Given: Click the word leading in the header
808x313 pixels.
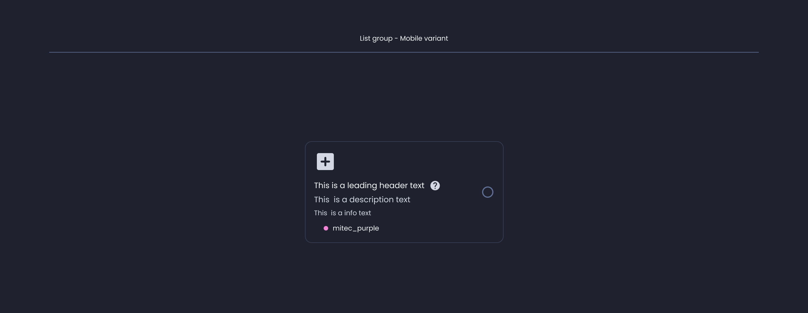Looking at the screenshot, I should [362, 186].
